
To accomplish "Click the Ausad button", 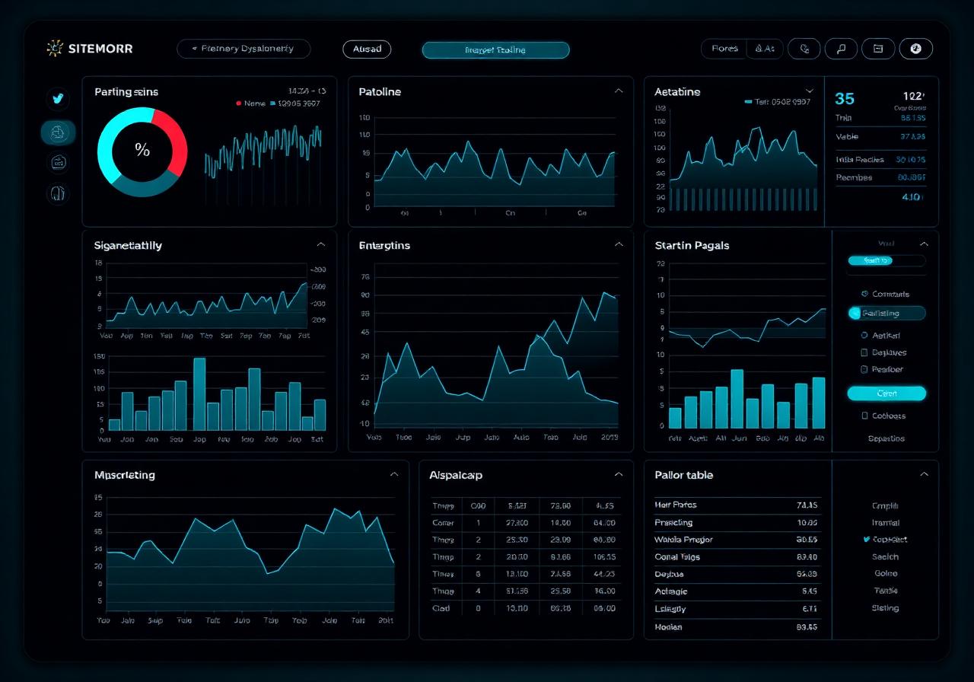I will (367, 49).
